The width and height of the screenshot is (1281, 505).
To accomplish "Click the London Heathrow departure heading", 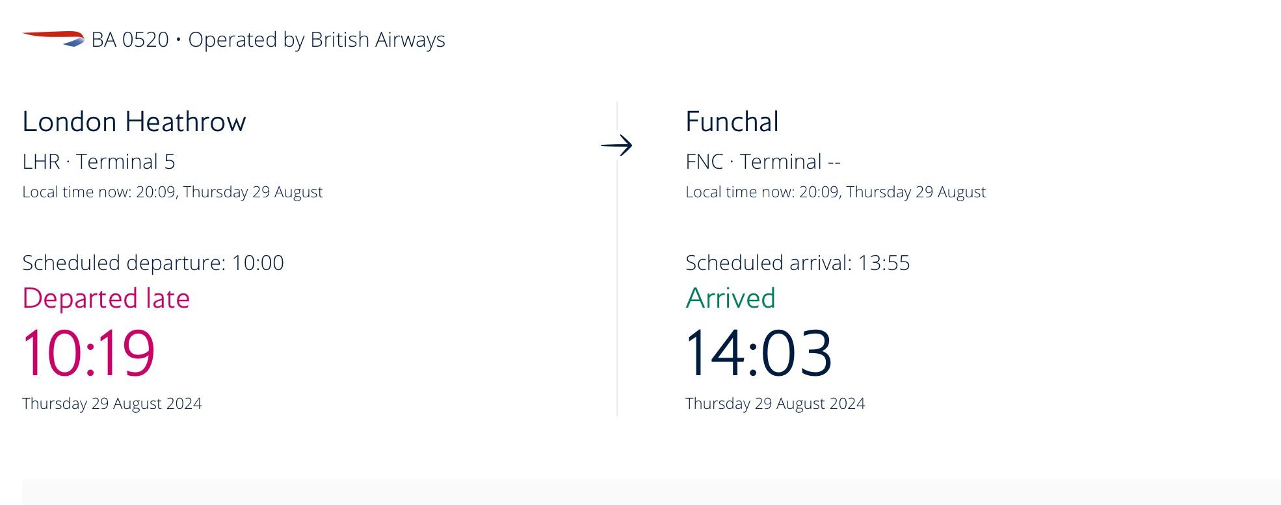I will tap(134, 122).
